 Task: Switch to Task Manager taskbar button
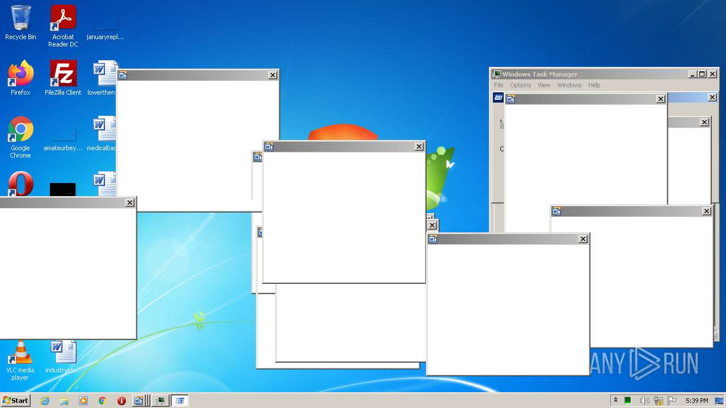coord(161,401)
